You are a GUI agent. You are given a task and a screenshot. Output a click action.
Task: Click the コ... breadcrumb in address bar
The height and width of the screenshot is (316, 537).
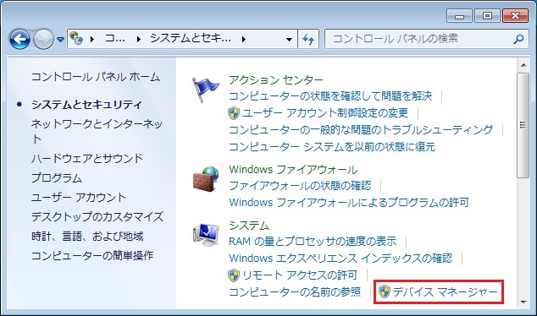pos(114,38)
